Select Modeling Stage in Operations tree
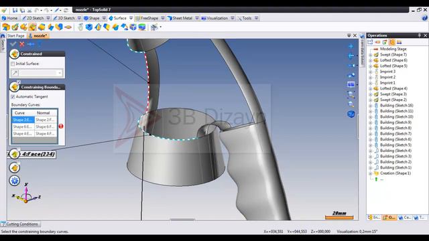This screenshot has height=241, width=429. click(x=393, y=49)
